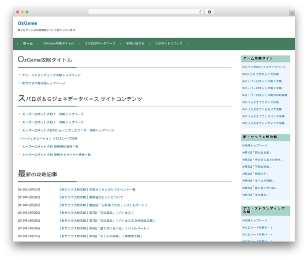Open OzGame攻略タイトル navigation menu item
308x260 pixels.
(x=59, y=44)
